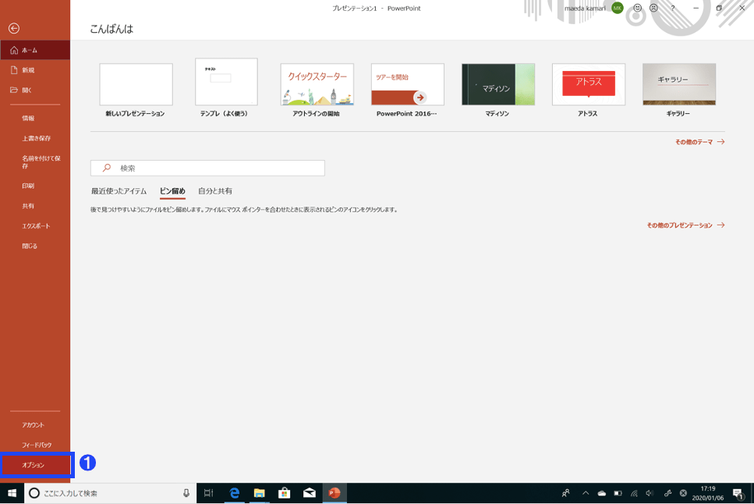Choose 上書き保存 in the sidebar

35,138
